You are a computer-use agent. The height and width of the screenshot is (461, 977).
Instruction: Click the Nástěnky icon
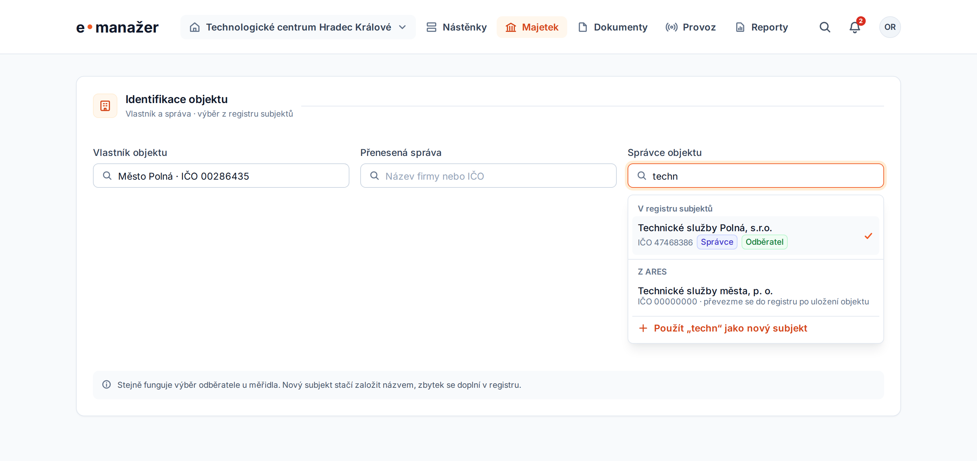[x=431, y=27]
